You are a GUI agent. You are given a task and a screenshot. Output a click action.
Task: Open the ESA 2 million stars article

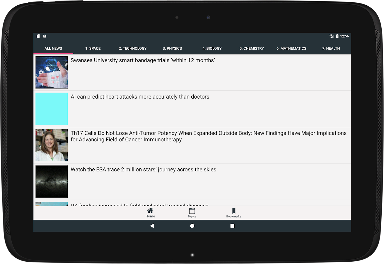(192, 182)
